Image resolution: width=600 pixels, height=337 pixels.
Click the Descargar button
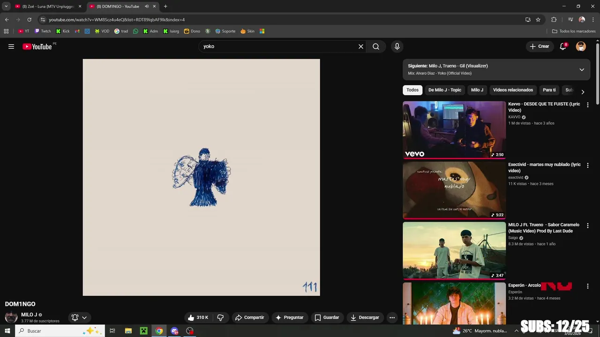pyautogui.click(x=365, y=317)
